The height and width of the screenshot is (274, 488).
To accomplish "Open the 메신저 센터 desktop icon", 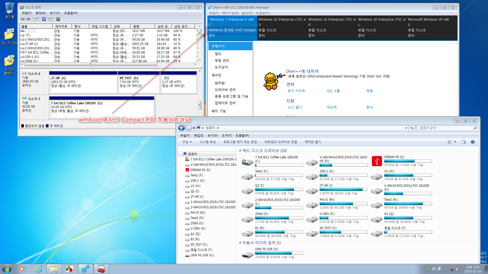I will [x=9, y=36].
